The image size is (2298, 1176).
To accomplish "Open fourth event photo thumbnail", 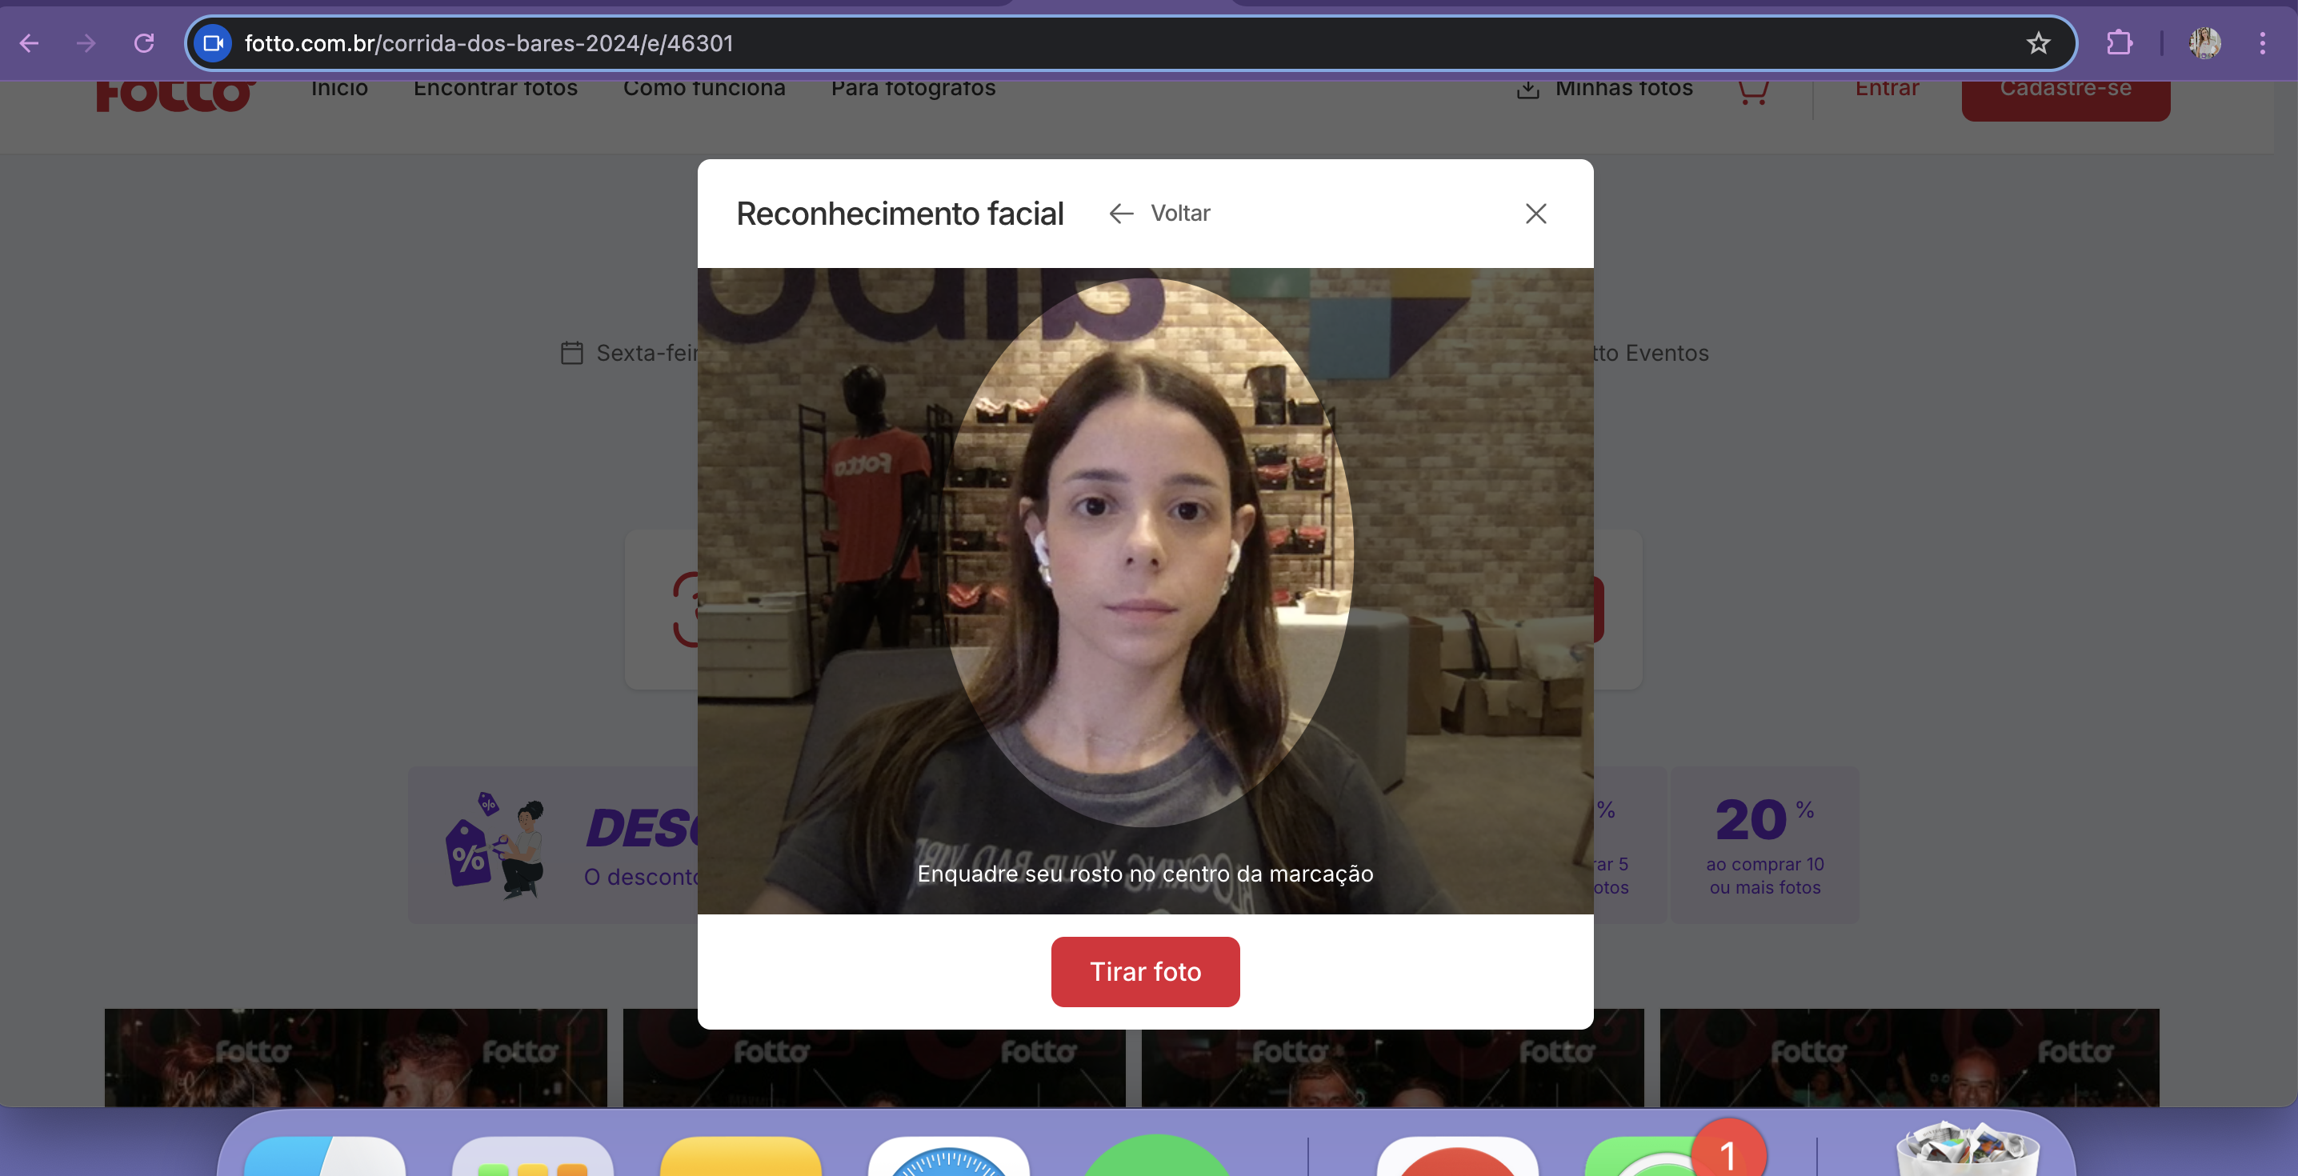I will (x=1909, y=1058).
